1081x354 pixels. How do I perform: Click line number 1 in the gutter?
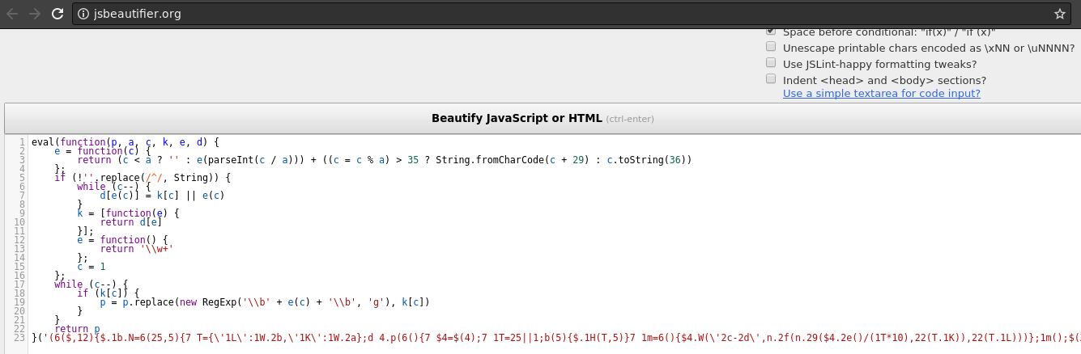[23, 142]
